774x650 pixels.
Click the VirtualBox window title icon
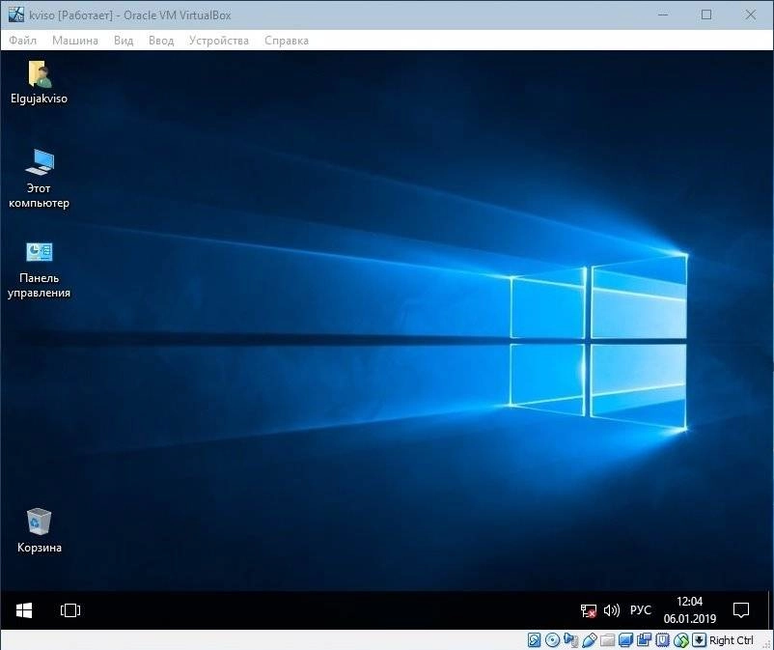coord(15,14)
